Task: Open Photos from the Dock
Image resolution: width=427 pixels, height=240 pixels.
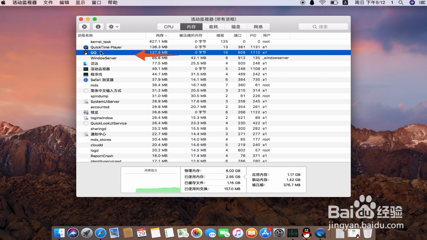Action: click(x=196, y=233)
